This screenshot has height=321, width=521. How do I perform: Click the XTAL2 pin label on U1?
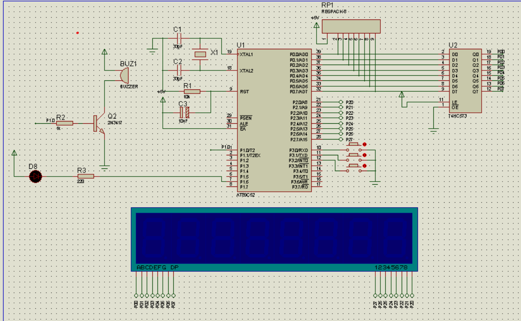(x=246, y=70)
